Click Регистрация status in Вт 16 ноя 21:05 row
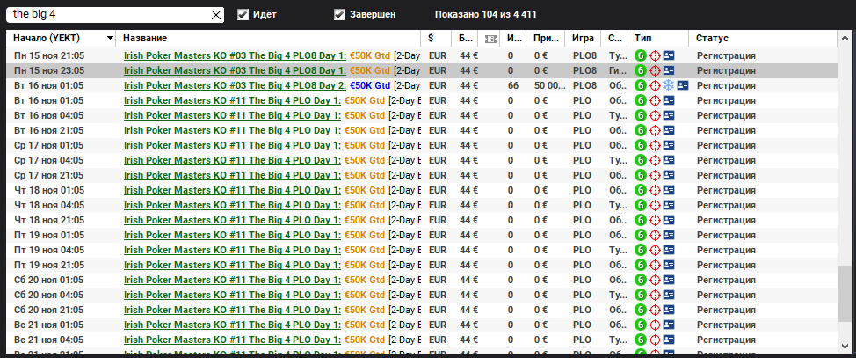Image resolution: width=856 pixels, height=358 pixels. pos(726,130)
